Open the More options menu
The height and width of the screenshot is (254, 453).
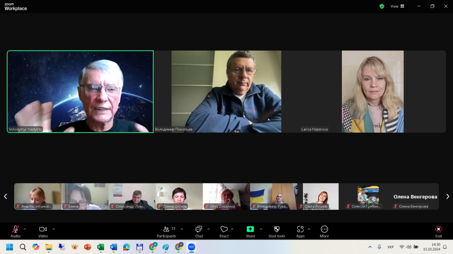coord(324,231)
